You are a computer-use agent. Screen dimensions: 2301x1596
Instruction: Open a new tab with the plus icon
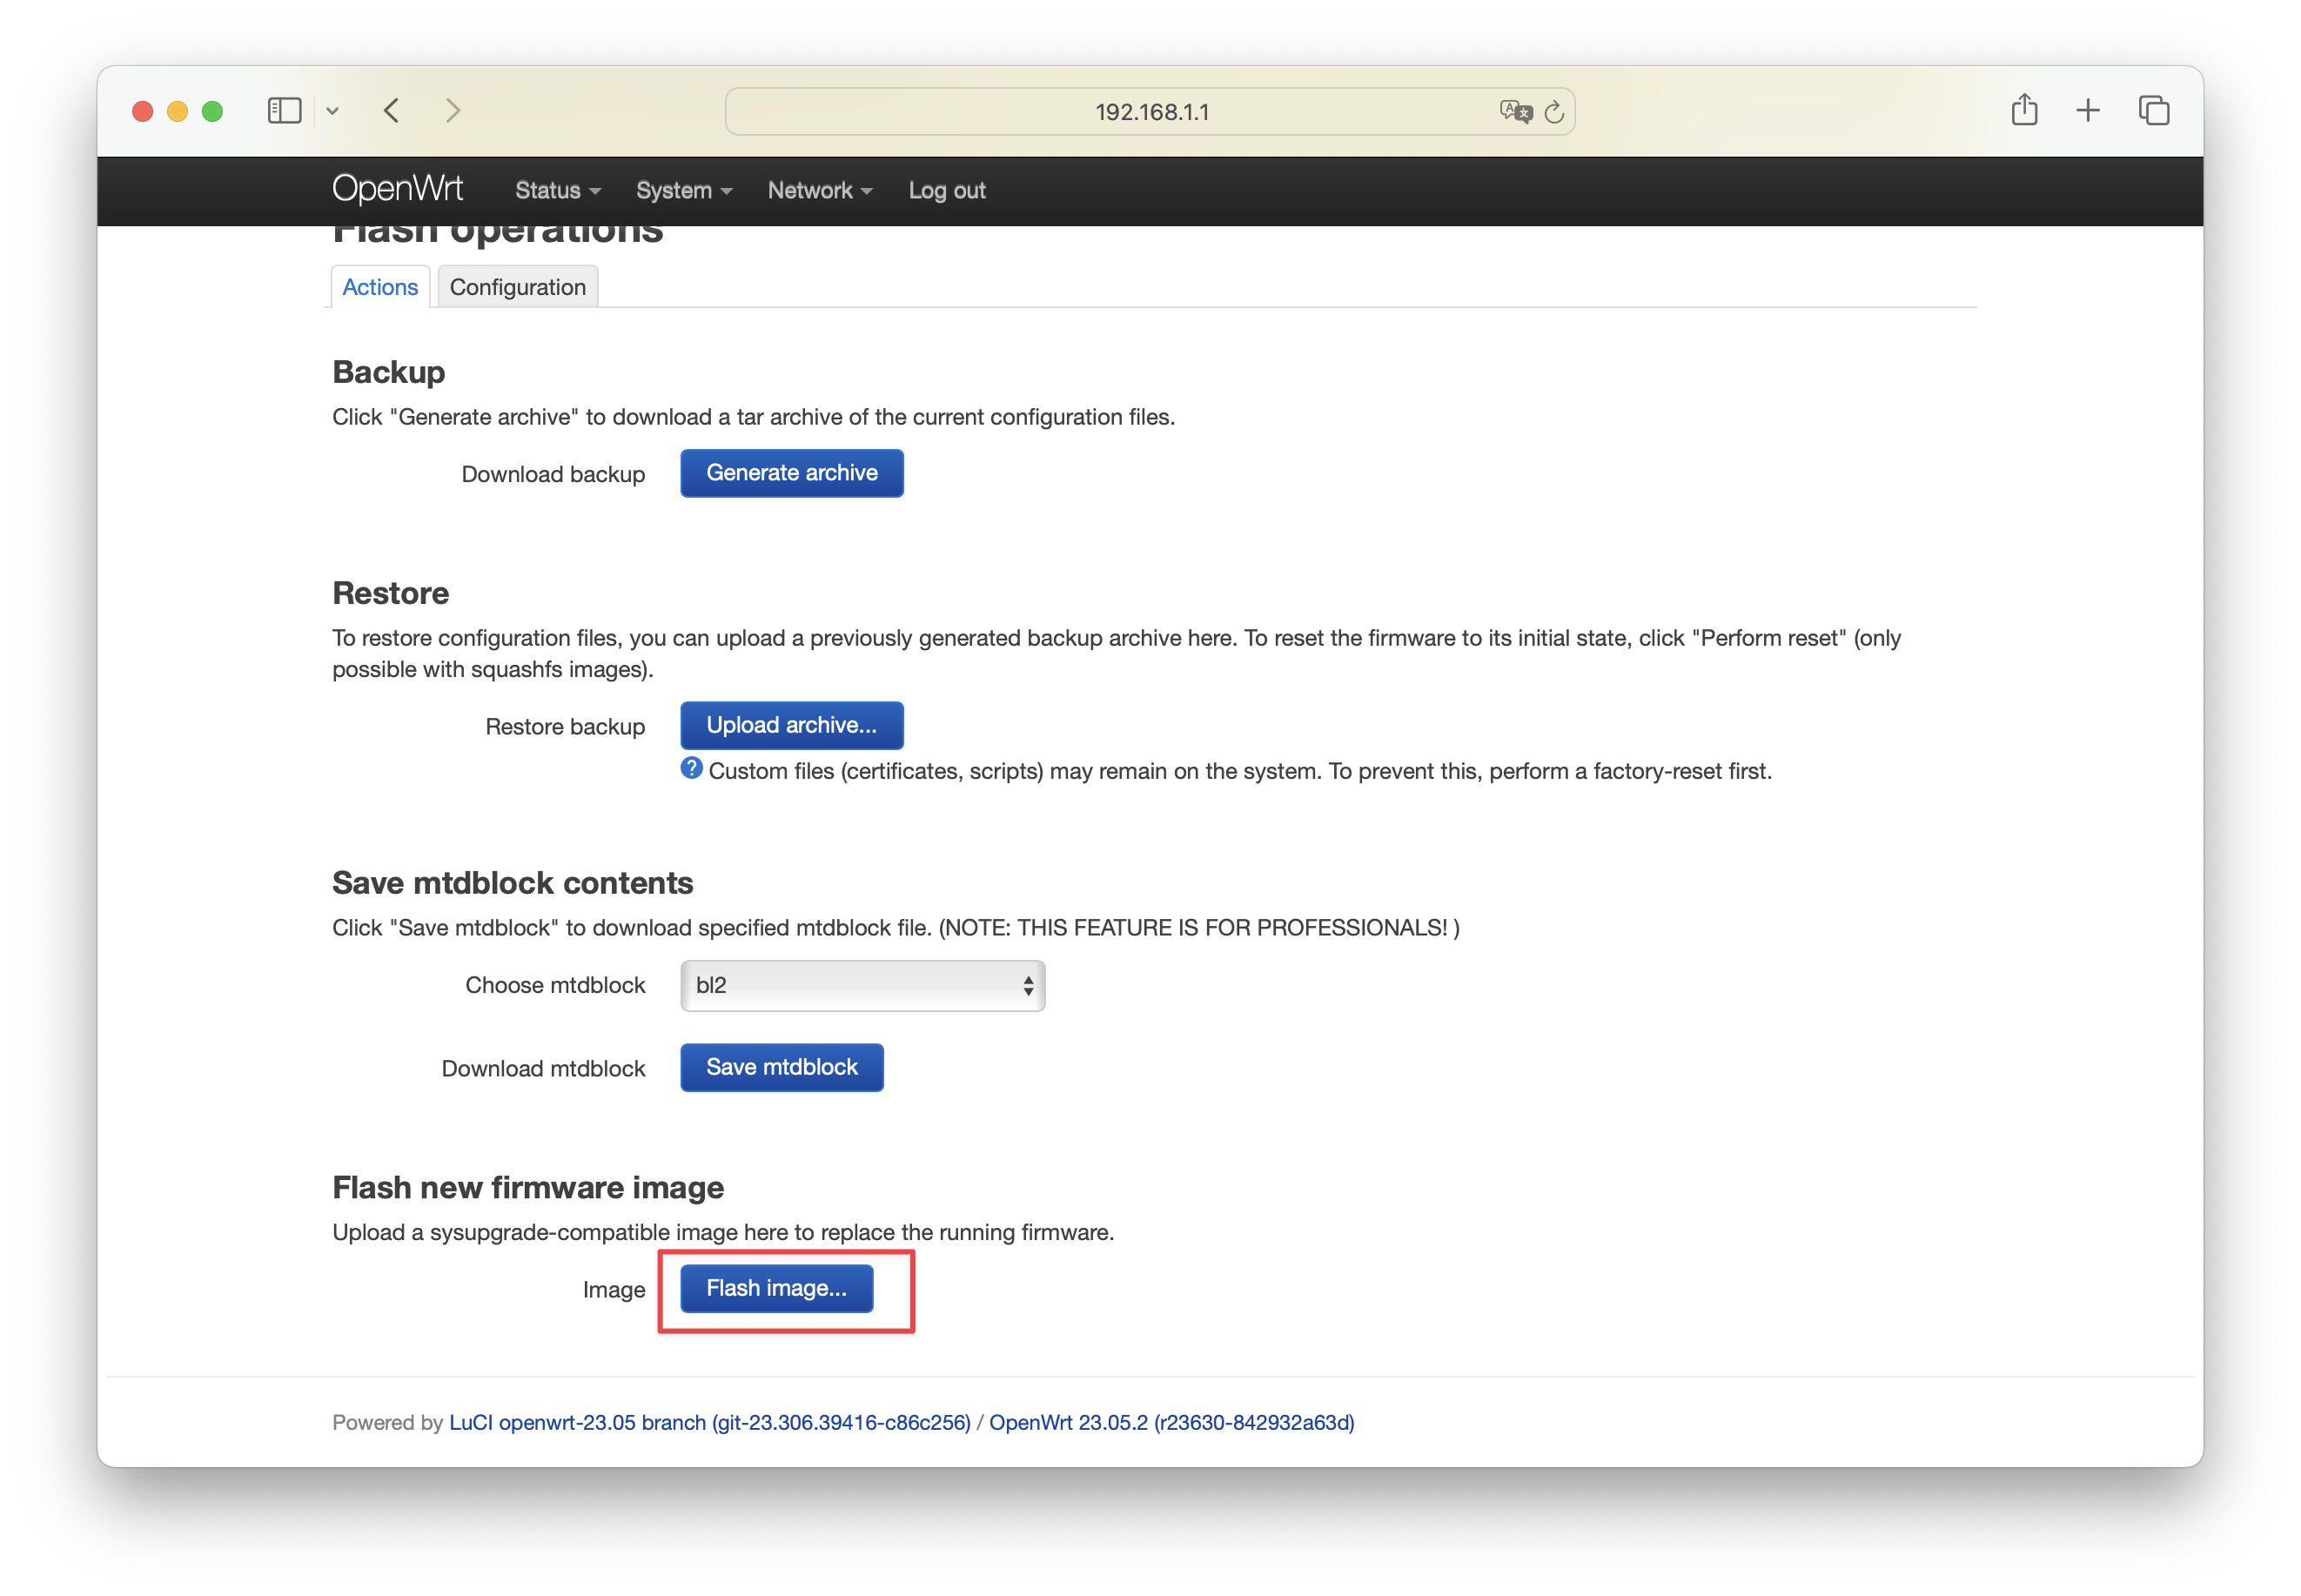(x=2088, y=111)
